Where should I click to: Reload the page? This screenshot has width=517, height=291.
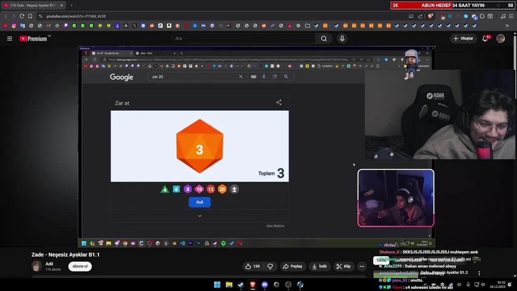[22, 16]
